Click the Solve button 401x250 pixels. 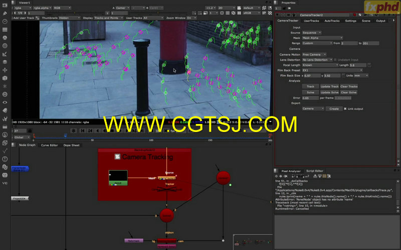click(x=310, y=92)
